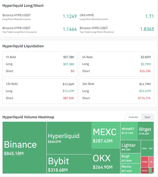
Task: Click the 12h Long value $12.47M
Action: pyautogui.click(x=68, y=91)
